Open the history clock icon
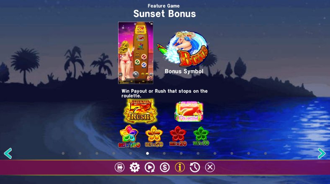This screenshot has height=184, width=330. [x=195, y=167]
